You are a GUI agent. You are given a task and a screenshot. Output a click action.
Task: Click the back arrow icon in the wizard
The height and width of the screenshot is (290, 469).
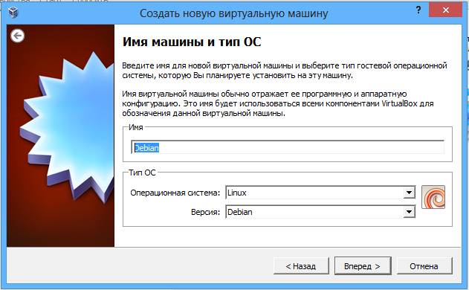(17, 36)
